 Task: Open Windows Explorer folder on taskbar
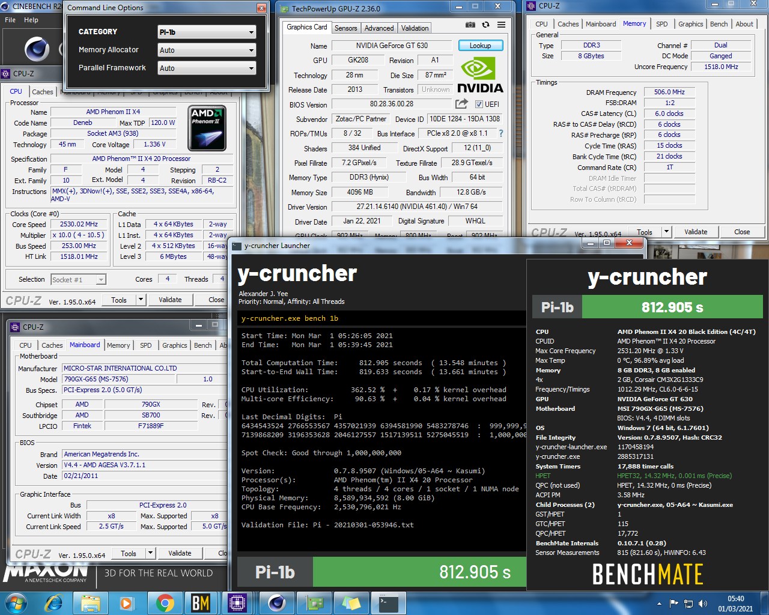point(90,603)
